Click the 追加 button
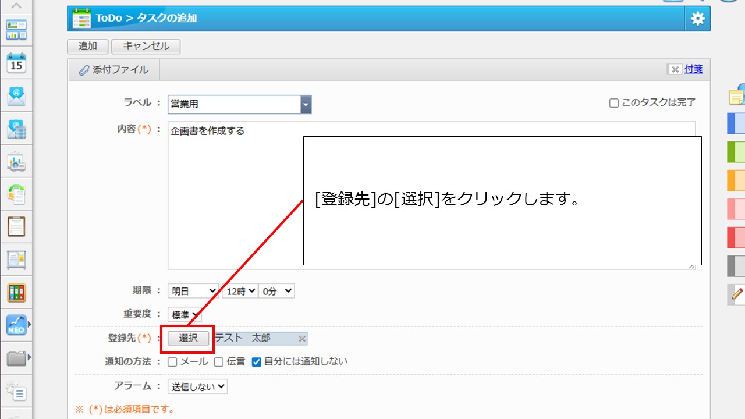Viewport: 745px width, 419px height. click(x=88, y=47)
